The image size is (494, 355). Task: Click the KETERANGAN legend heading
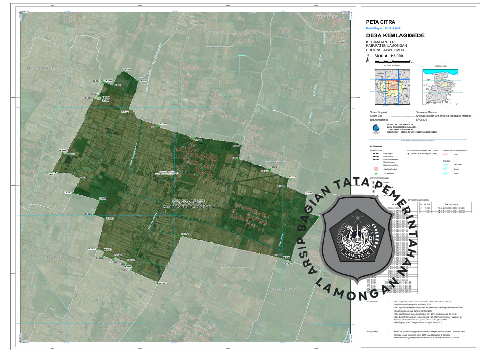(375, 146)
